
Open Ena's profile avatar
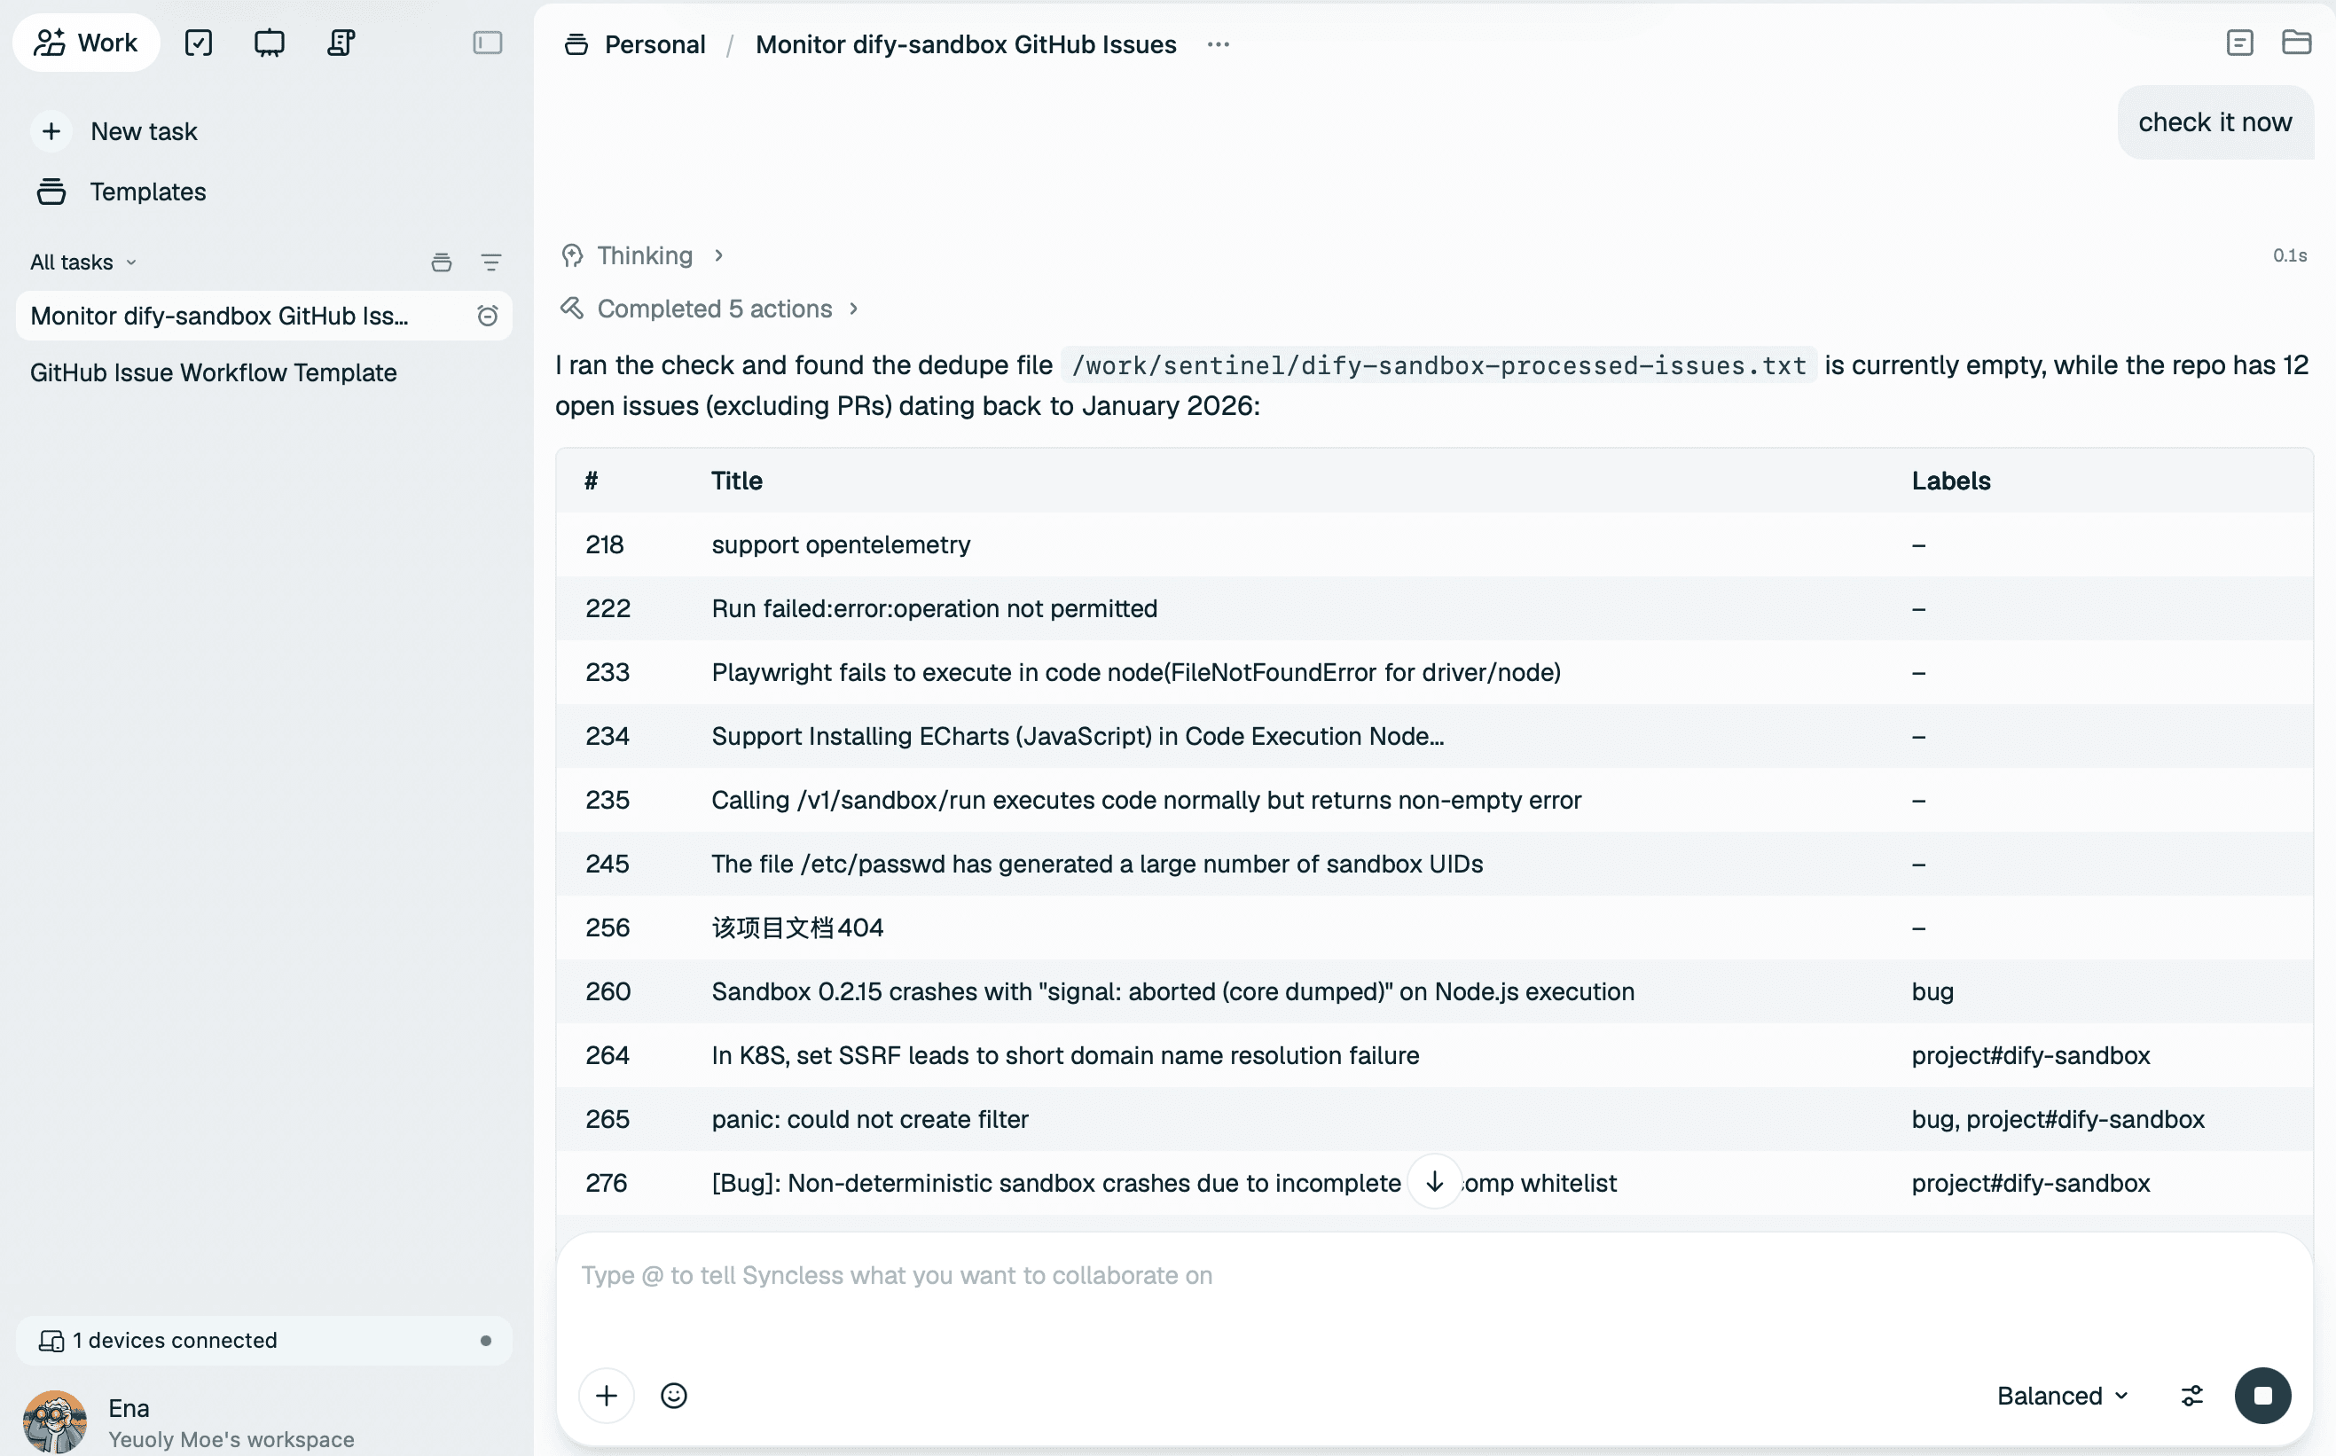(x=55, y=1421)
